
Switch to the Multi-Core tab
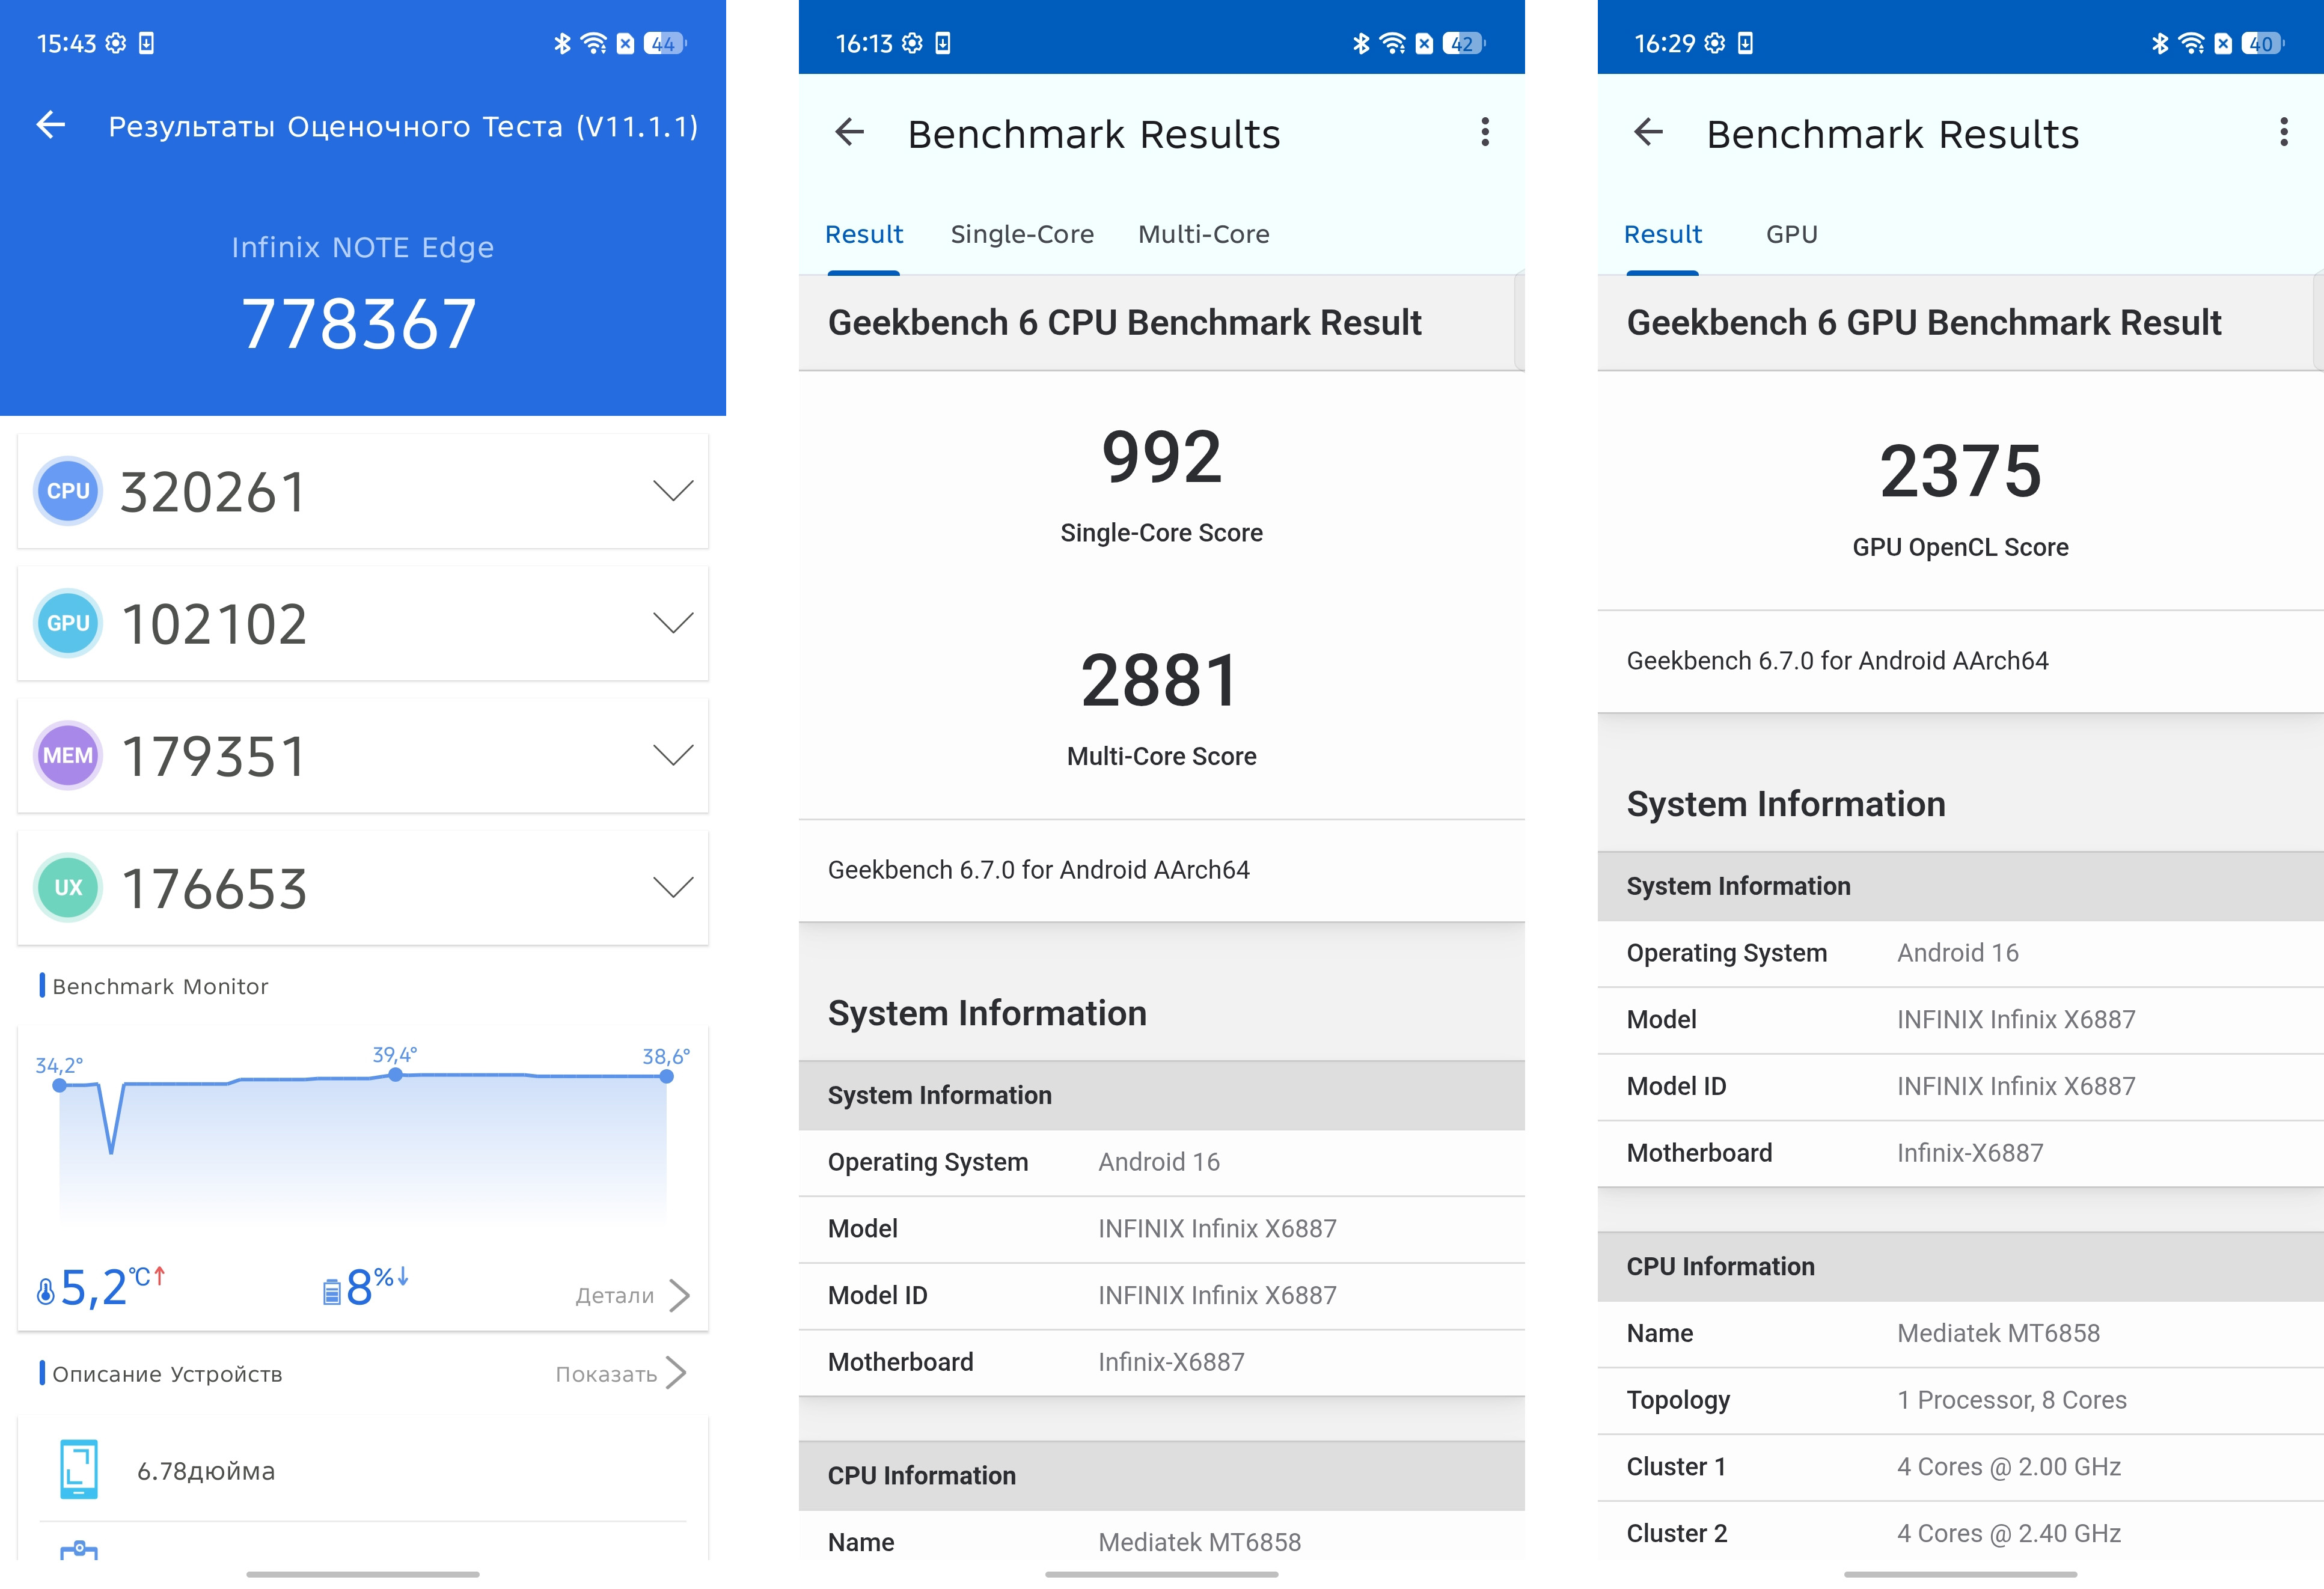[x=1204, y=234]
